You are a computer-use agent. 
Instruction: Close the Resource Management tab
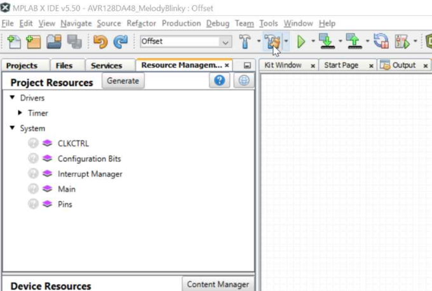[227, 65]
